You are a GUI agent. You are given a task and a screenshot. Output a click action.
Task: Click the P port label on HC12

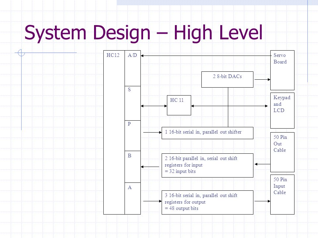pyautogui.click(x=129, y=124)
